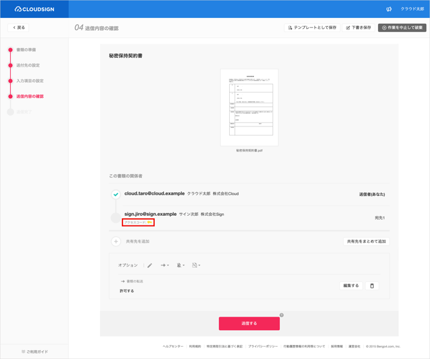Open the announcements megaphone icon
Screen dimensions: 430x359
[389, 9]
